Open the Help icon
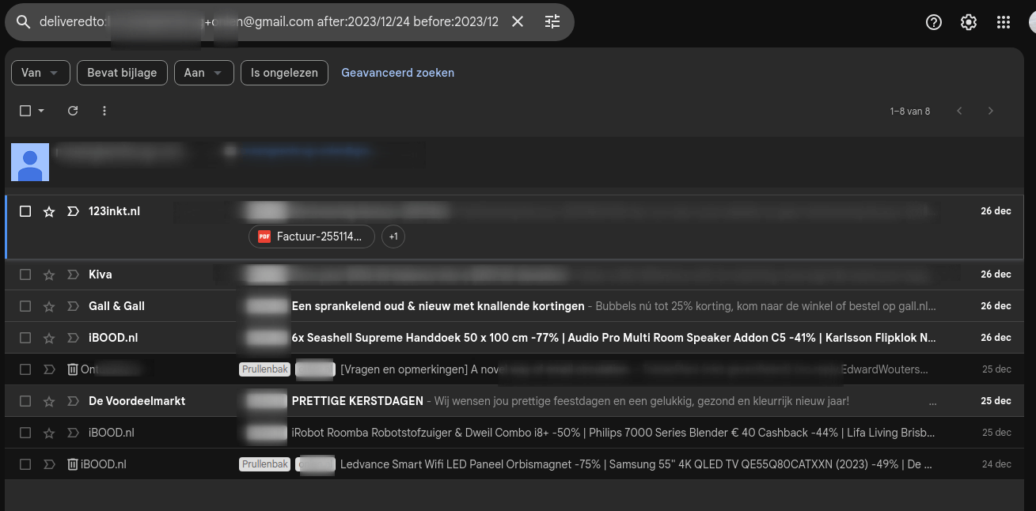Image resolution: width=1036 pixels, height=511 pixels. click(x=933, y=21)
